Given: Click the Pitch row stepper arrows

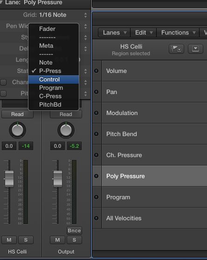Looking at the screenshot, I should point(85,94).
